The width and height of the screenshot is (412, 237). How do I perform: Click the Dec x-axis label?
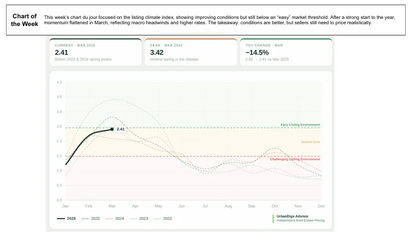[x=321, y=206]
